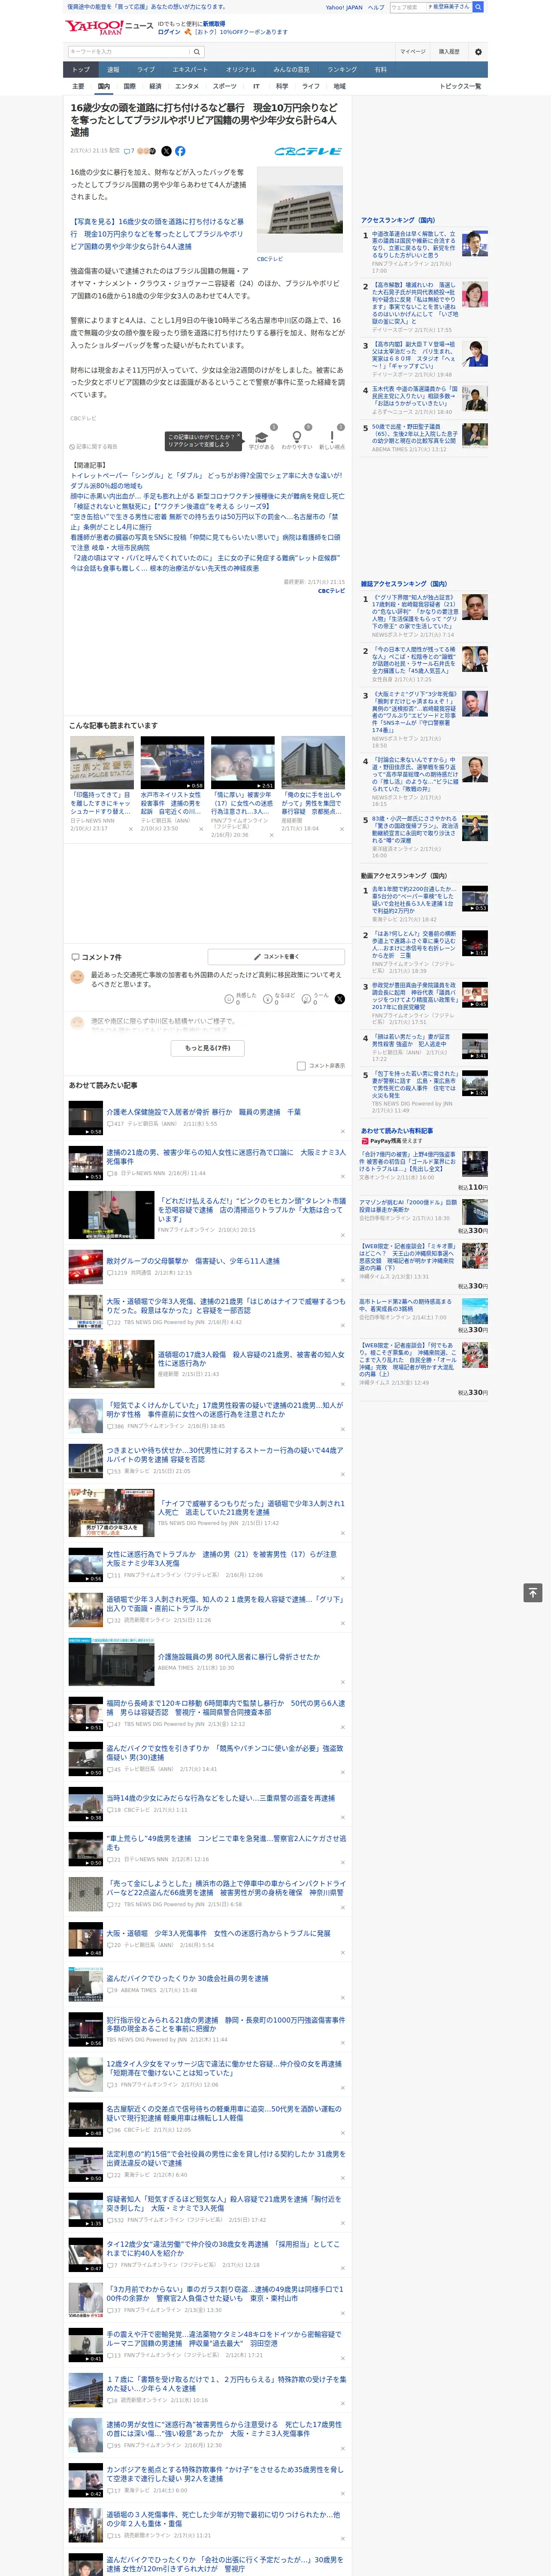Toggle the コメント非表示 checkbox
551x2576 pixels.
point(301,1066)
